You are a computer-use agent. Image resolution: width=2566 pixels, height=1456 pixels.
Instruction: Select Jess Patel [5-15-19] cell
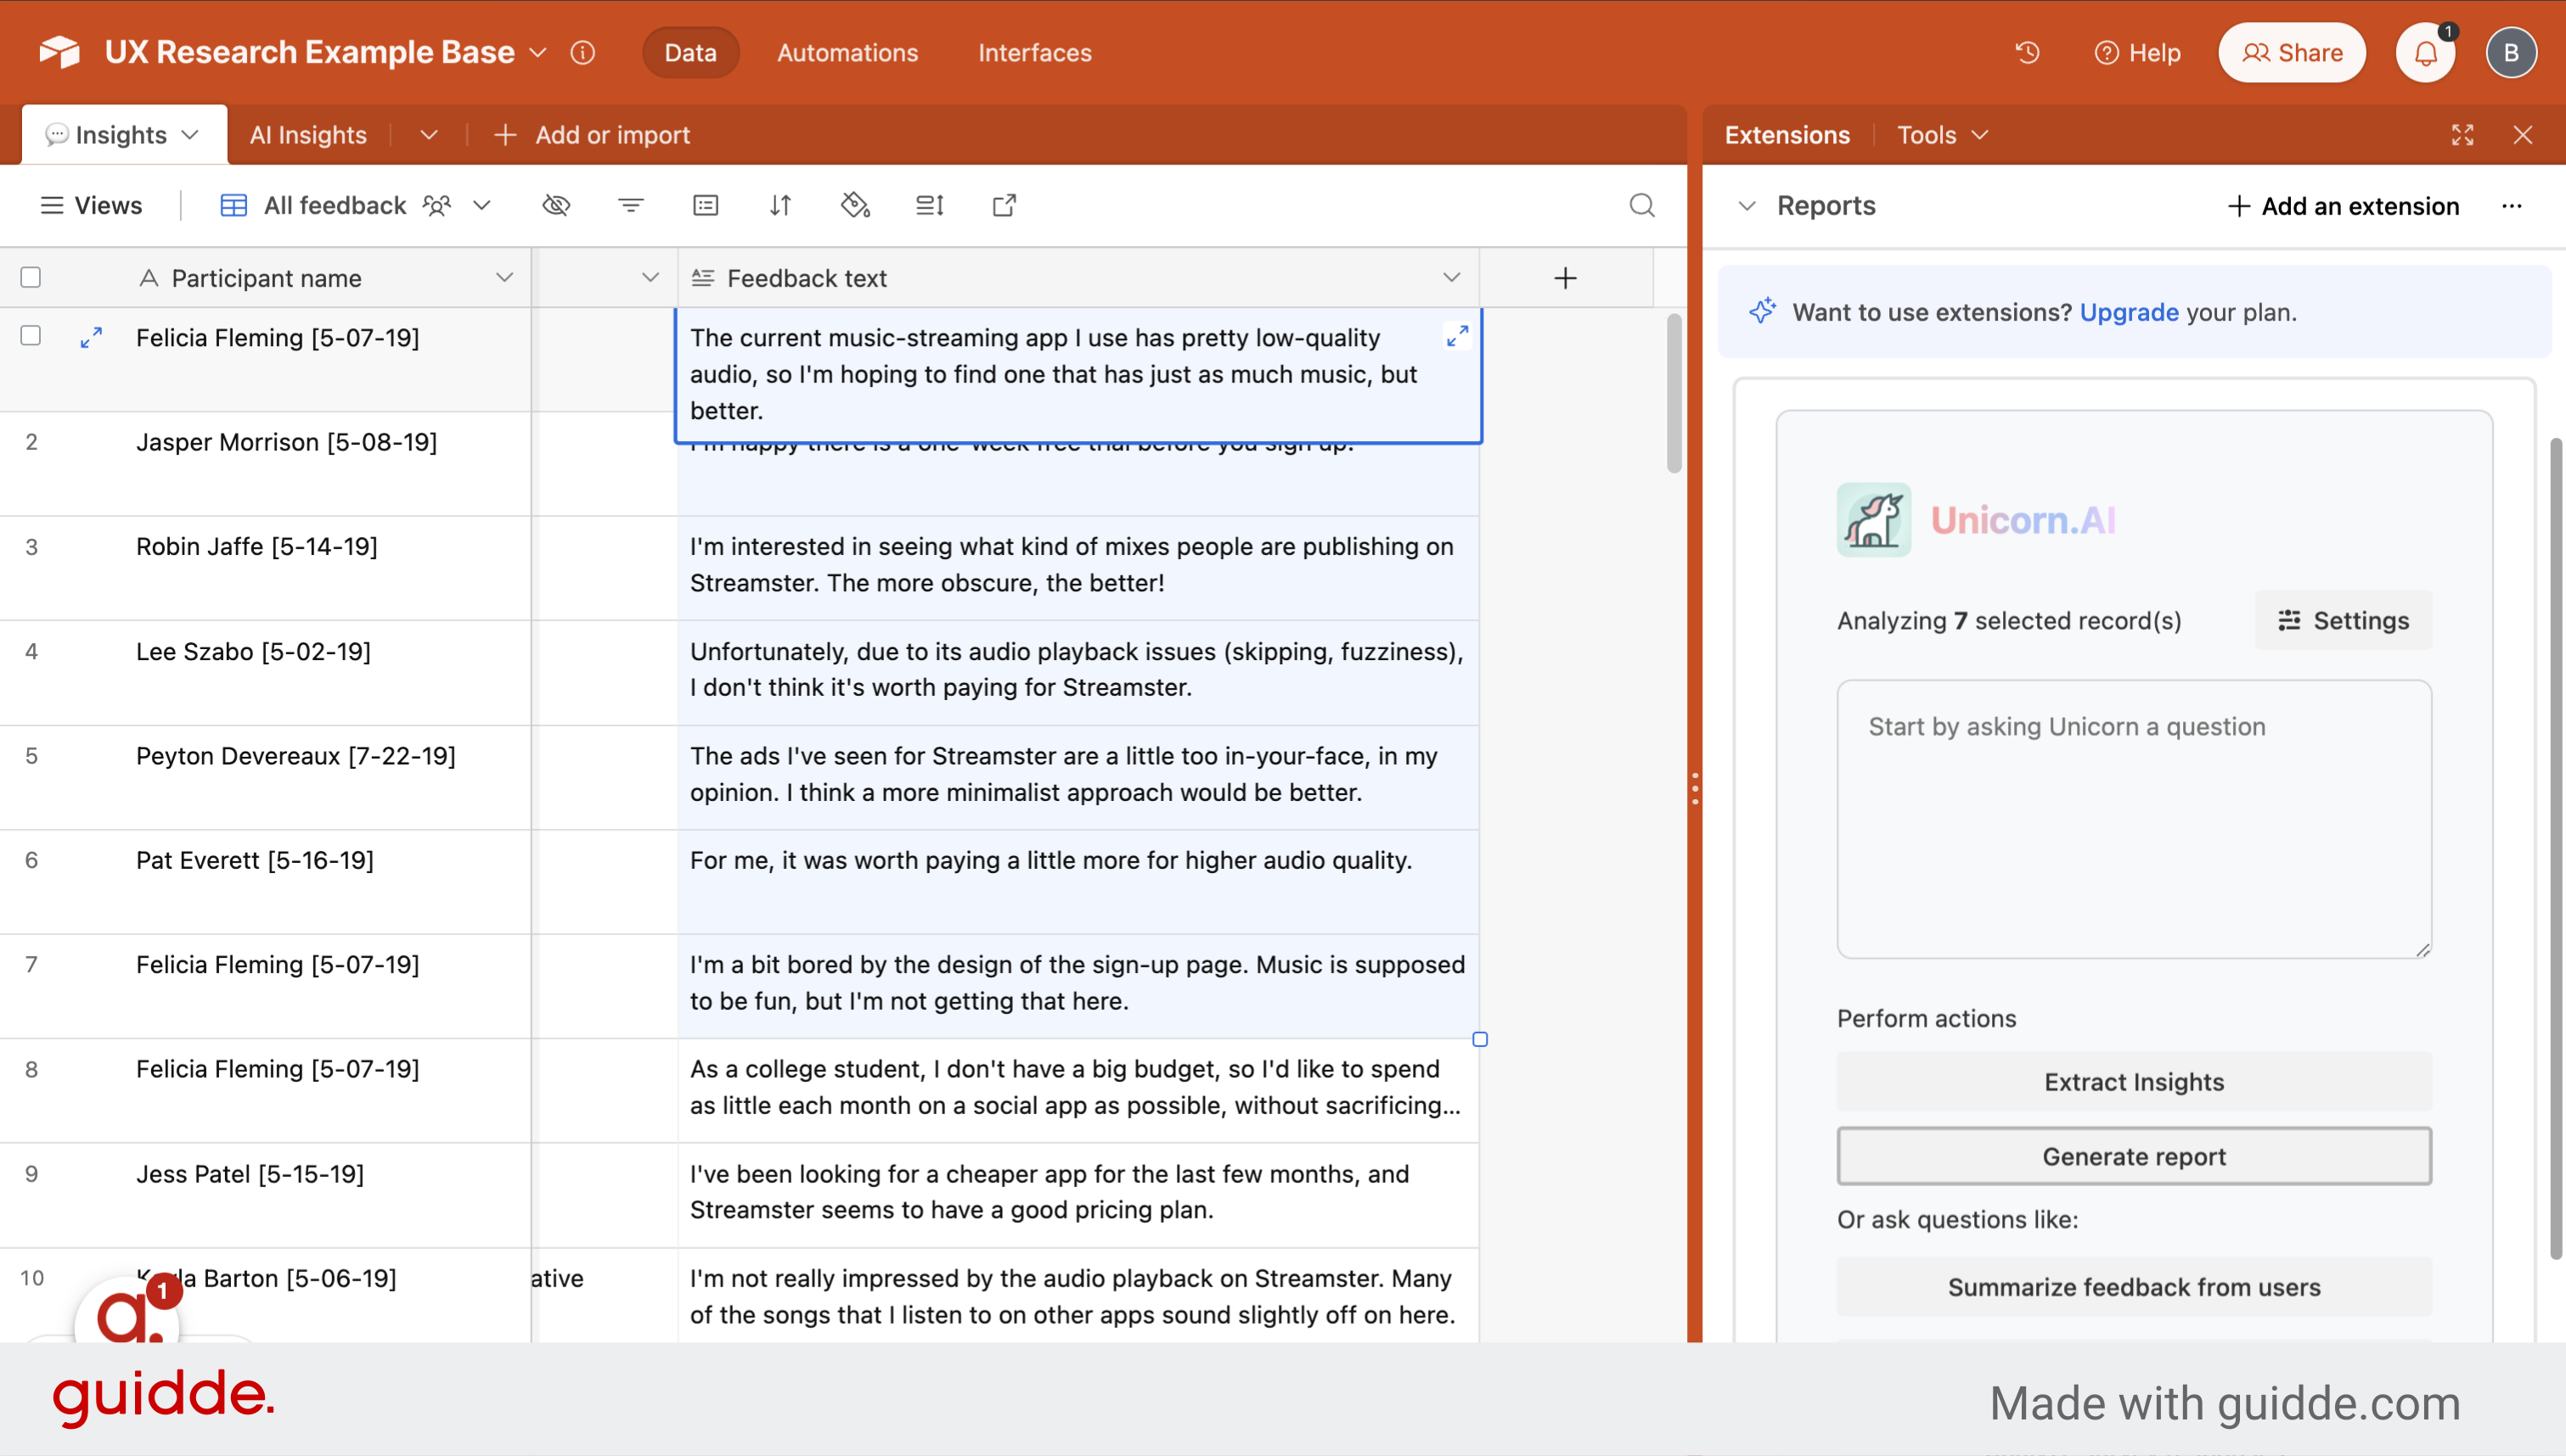click(x=265, y=1195)
